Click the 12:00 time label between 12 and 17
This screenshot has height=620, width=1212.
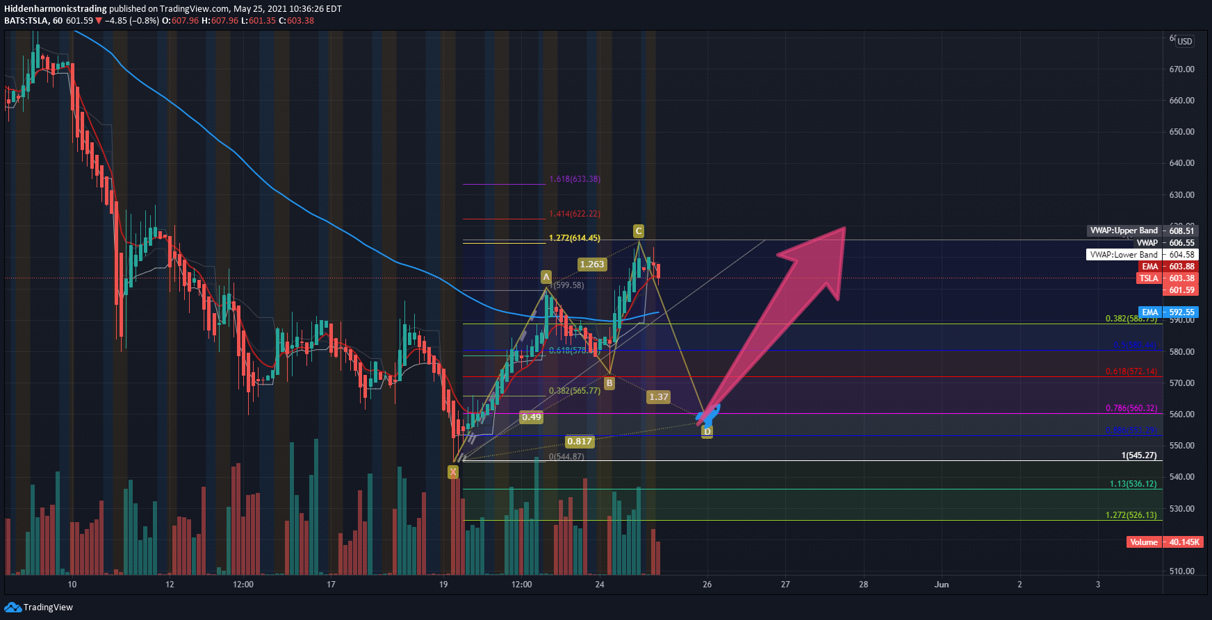coord(243,585)
